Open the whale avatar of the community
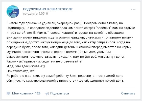 click(x=13, y=12)
